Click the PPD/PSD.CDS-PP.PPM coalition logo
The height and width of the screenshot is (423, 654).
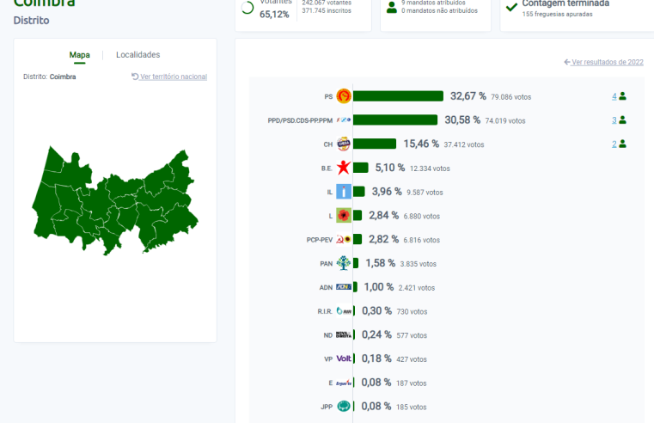(344, 120)
